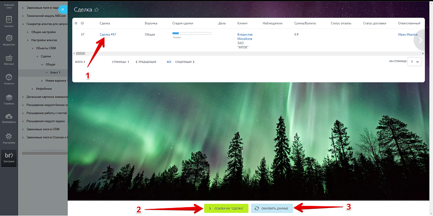
Task: Open responsible Иван Иванов link
Action: pos(408,35)
